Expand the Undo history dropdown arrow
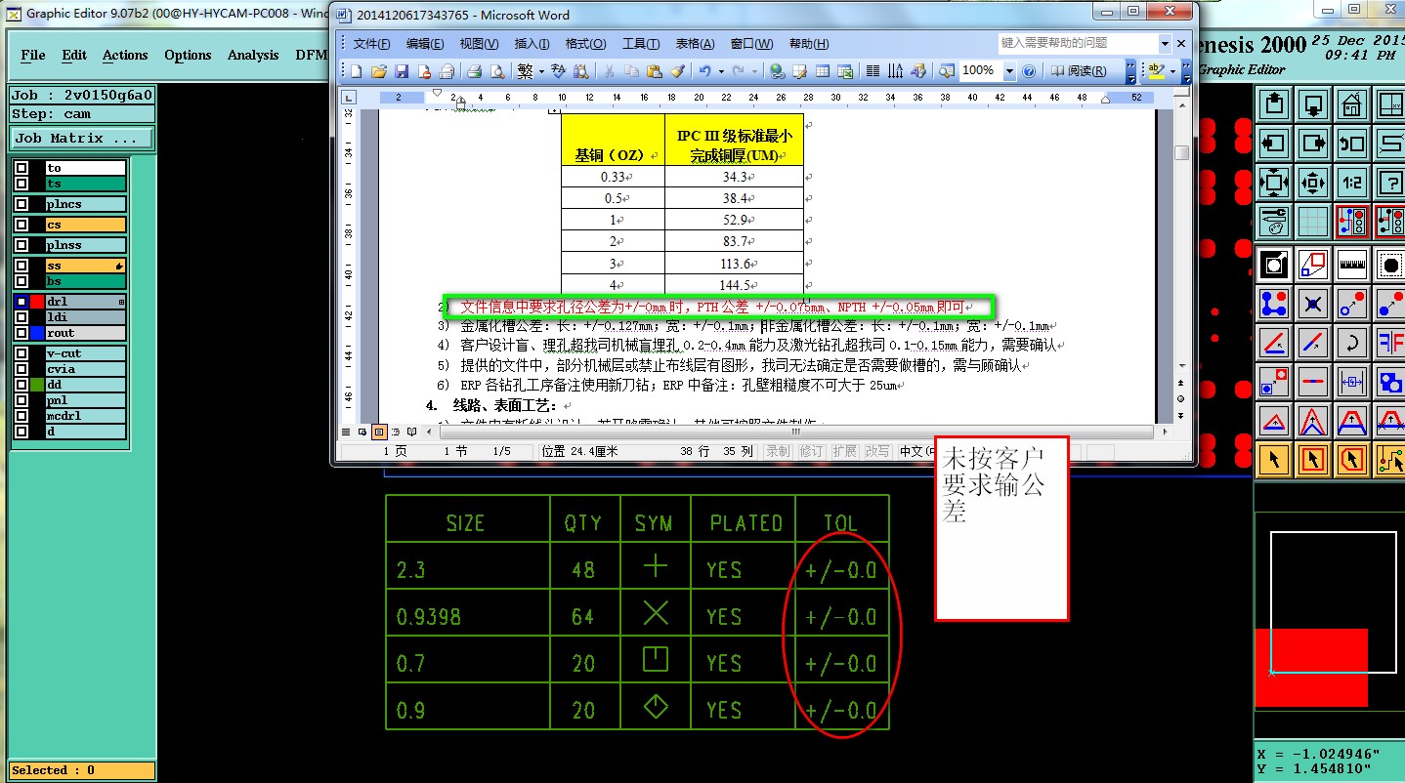Image resolution: width=1405 pixels, height=783 pixels. pyautogui.click(x=721, y=71)
